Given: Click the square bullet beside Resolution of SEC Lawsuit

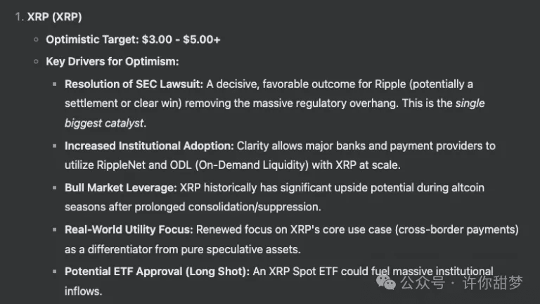Looking at the screenshot, I should [54, 84].
